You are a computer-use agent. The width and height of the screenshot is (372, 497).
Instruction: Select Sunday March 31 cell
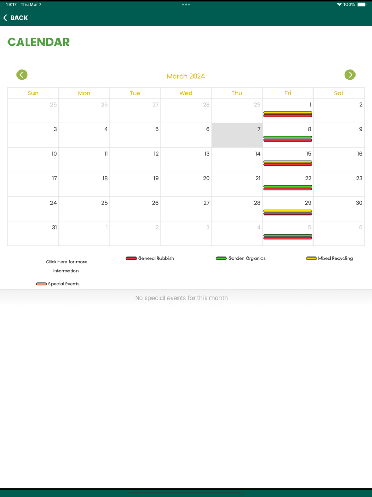33,234
